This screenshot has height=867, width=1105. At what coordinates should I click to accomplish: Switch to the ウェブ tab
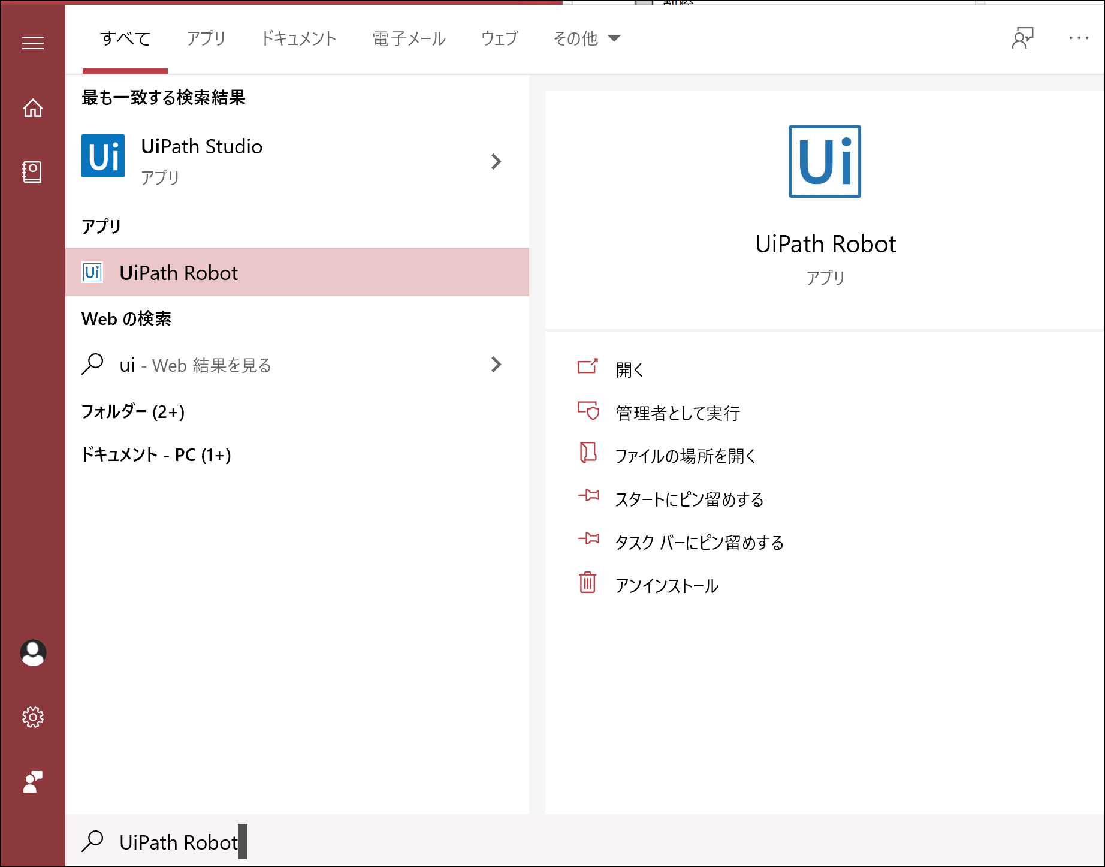[x=499, y=38]
